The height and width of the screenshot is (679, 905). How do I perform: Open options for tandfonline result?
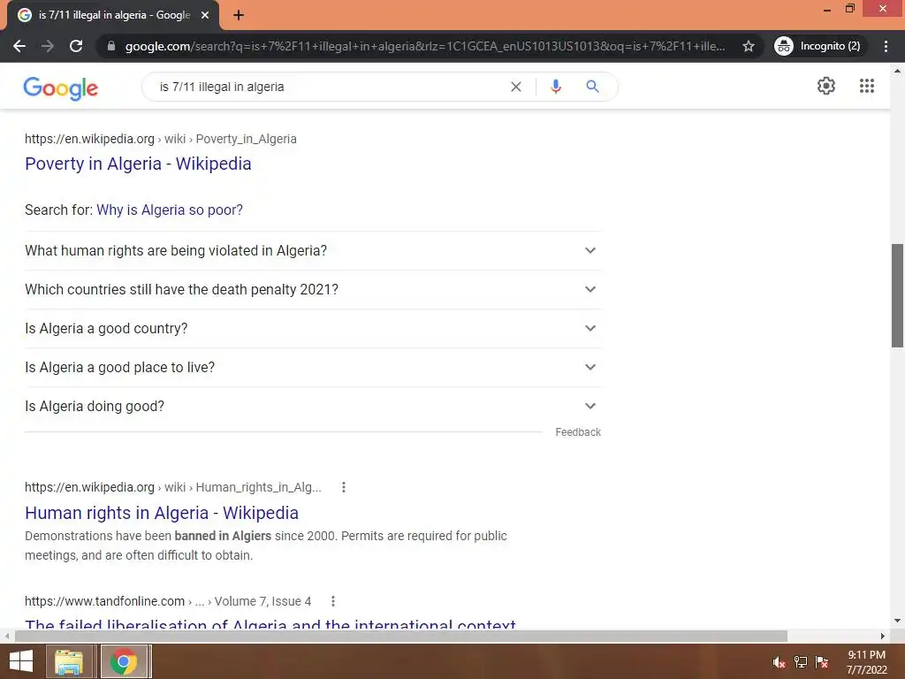click(x=333, y=601)
